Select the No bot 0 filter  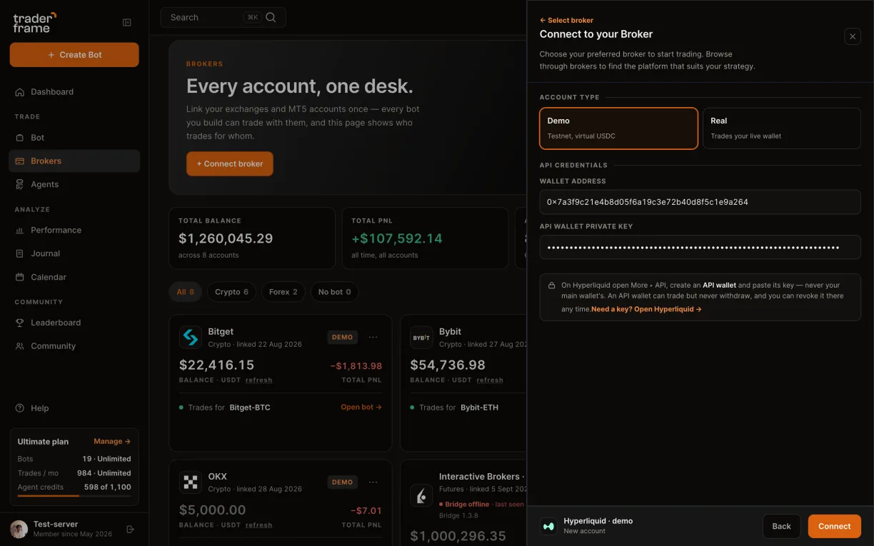[335, 292]
